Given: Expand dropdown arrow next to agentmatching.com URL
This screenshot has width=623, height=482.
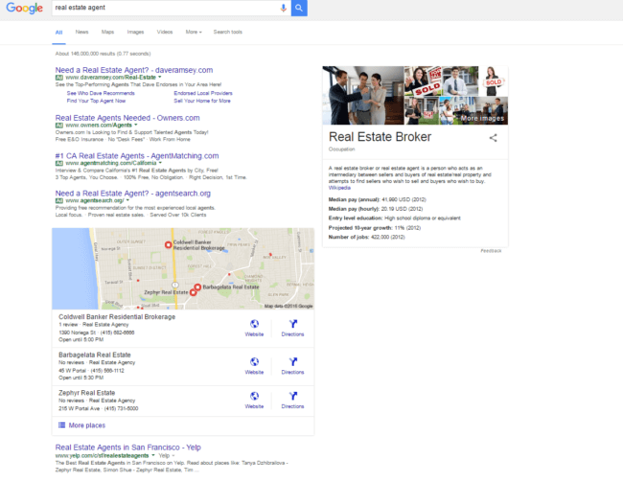Looking at the screenshot, I should pyautogui.click(x=160, y=163).
